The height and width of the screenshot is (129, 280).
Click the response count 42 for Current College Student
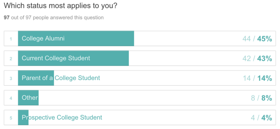[x=246, y=58]
